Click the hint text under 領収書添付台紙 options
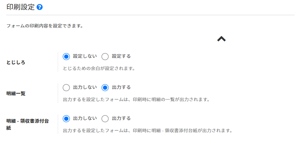The height and width of the screenshot is (155, 295). coord(147,130)
